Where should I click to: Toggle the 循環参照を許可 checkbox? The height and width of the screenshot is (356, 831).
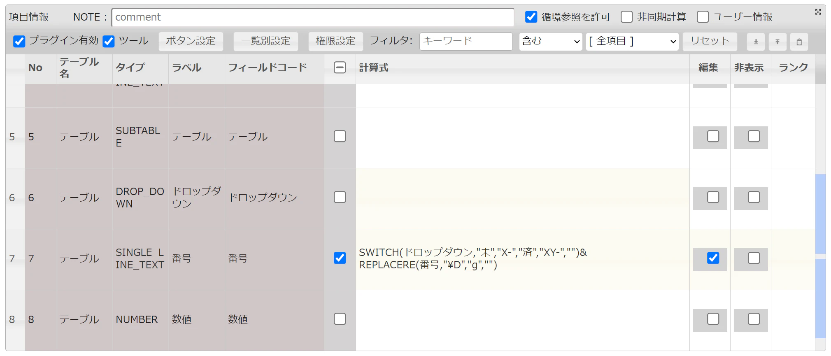(531, 17)
